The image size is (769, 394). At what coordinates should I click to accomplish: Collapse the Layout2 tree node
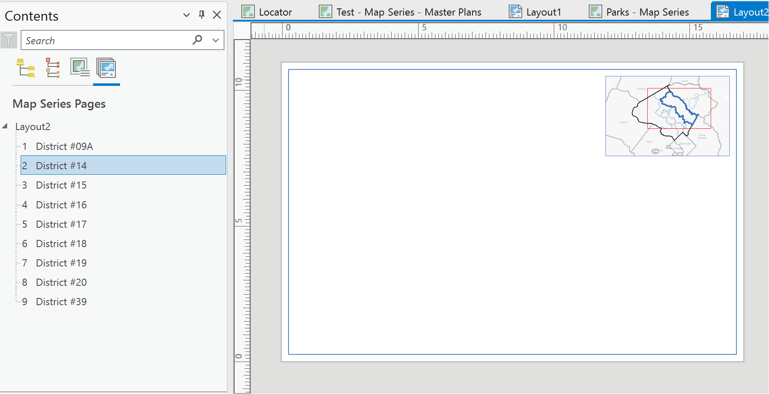point(5,126)
